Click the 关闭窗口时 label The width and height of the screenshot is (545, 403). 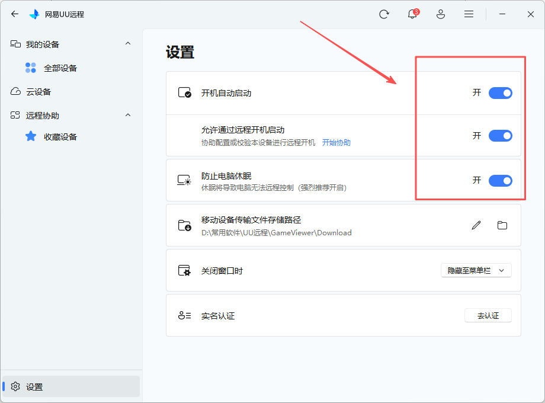(x=222, y=271)
